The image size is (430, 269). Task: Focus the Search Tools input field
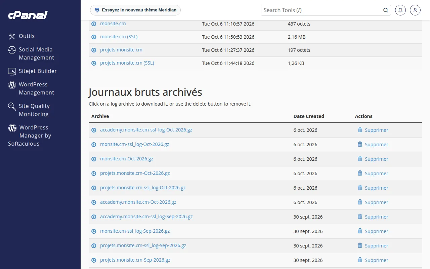pyautogui.click(x=322, y=10)
